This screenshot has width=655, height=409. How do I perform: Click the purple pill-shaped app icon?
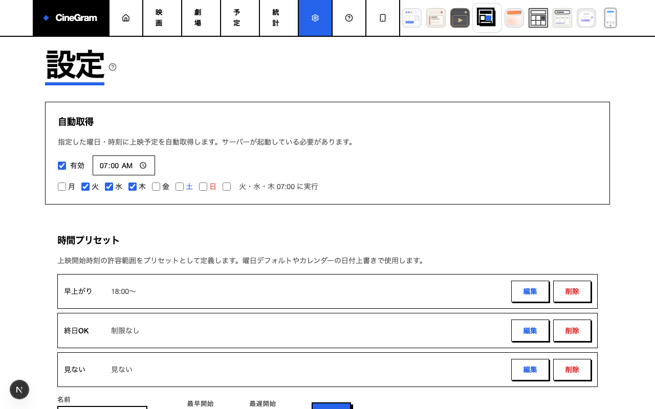click(586, 17)
